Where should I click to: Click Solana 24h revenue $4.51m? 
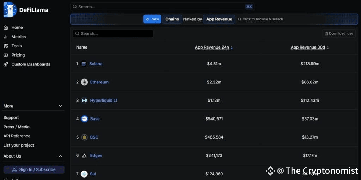214,64
